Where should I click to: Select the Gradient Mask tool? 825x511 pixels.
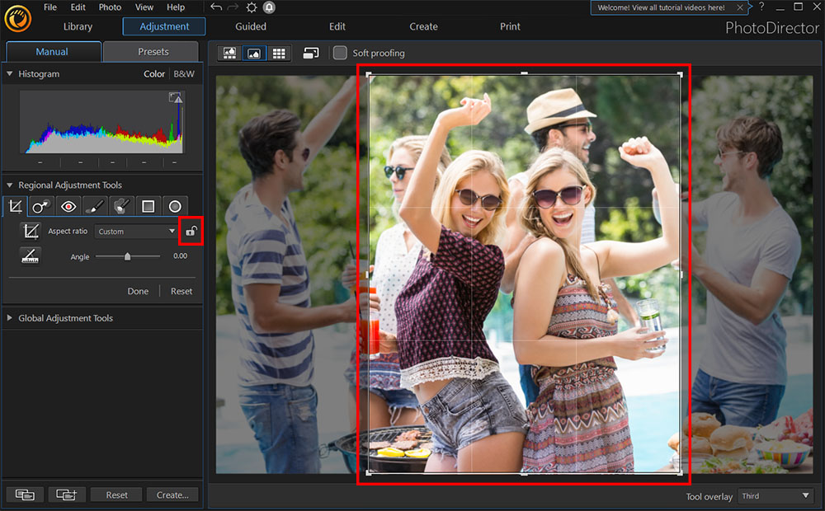148,206
